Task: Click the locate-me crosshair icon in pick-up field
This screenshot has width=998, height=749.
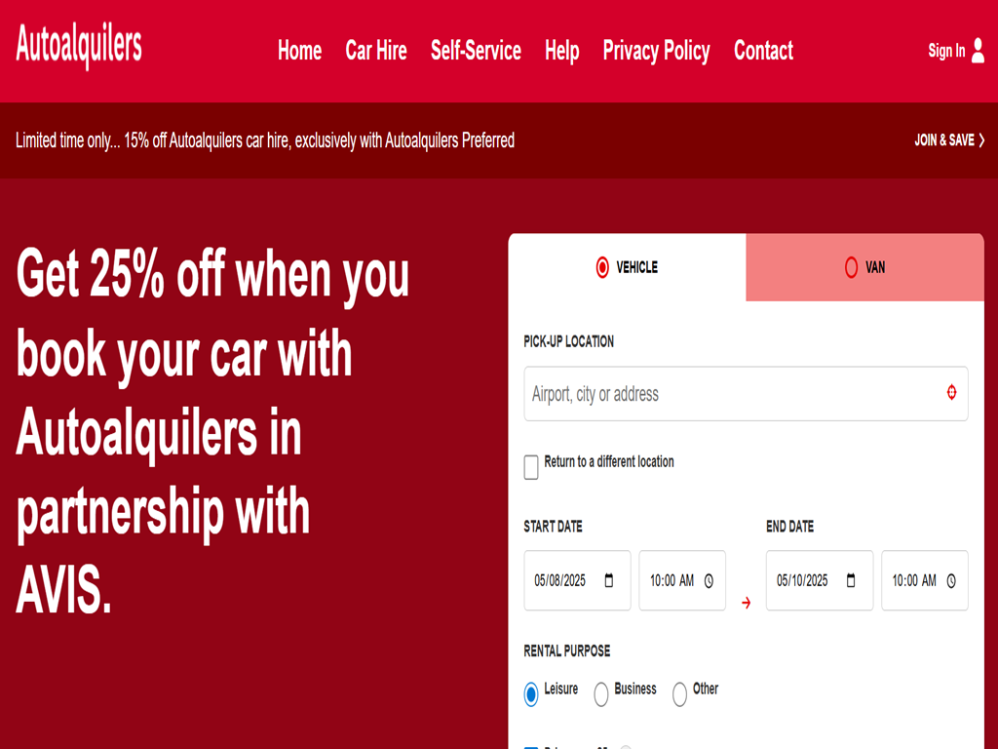Action: (951, 393)
